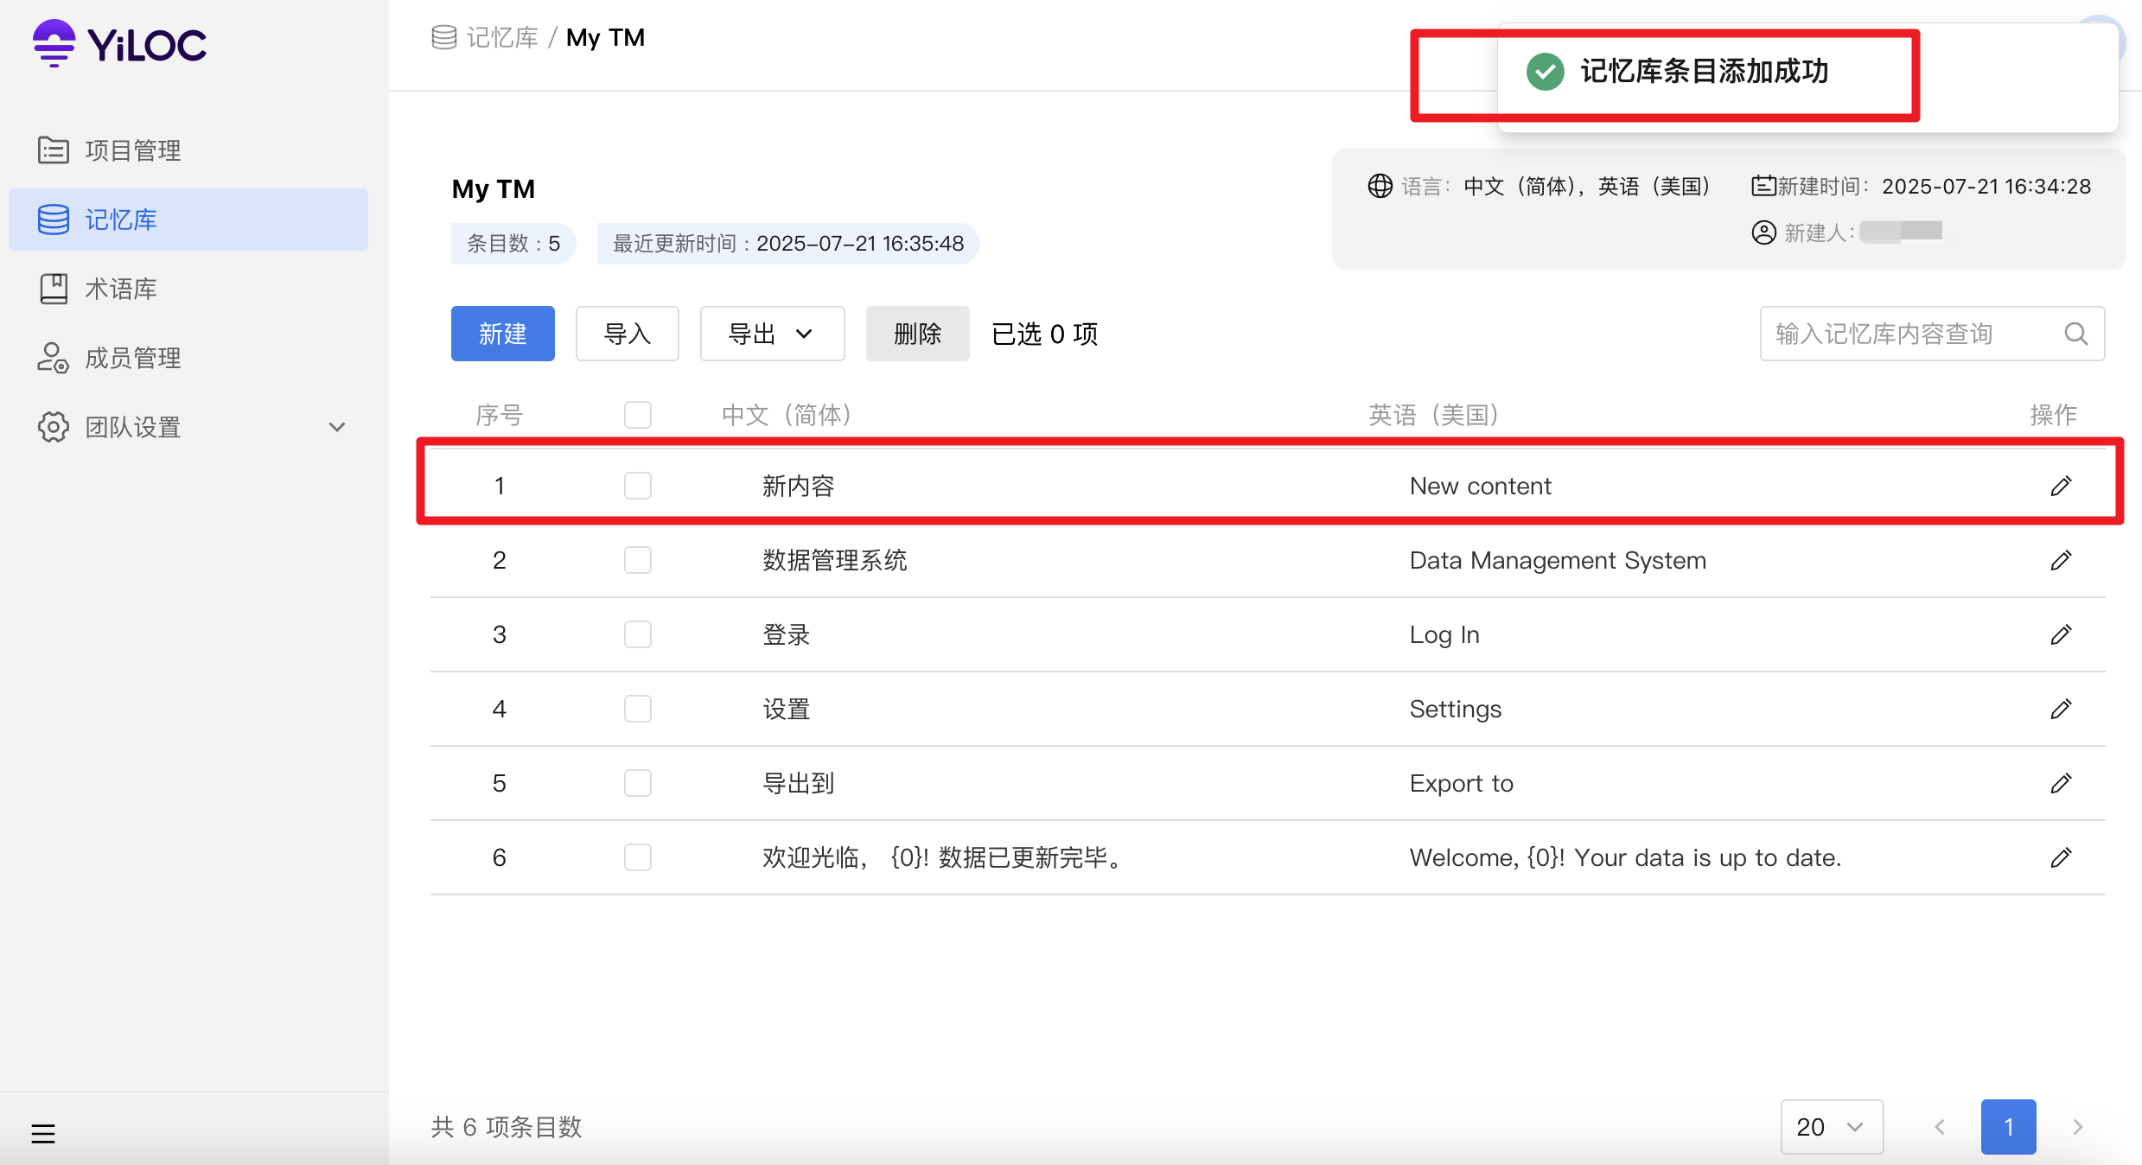Click the 最近更新时间 badge

(788, 244)
